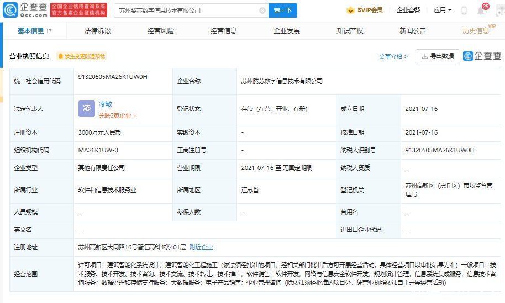This screenshot has width=505, height=303.
Task: Click business term 2021-07-16 至 无固定期限
Action: point(276,168)
